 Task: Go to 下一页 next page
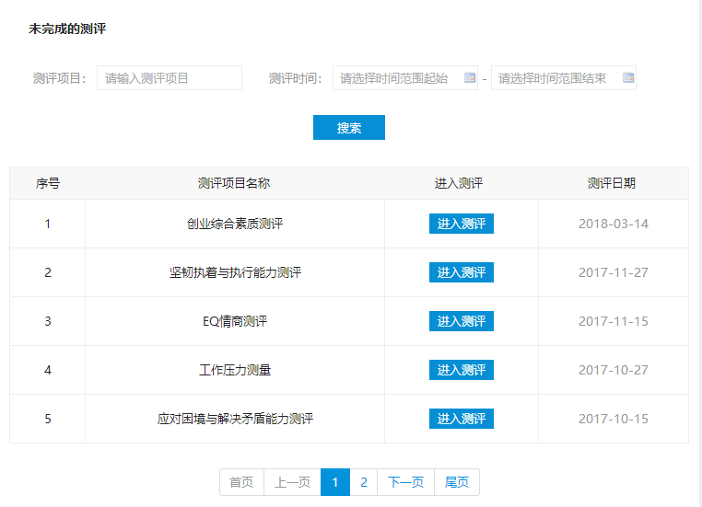405,482
